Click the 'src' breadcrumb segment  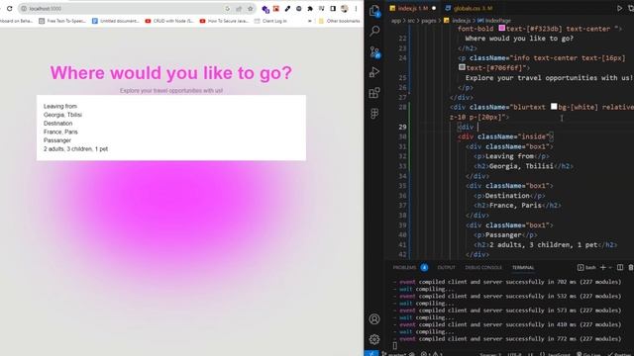411,20
